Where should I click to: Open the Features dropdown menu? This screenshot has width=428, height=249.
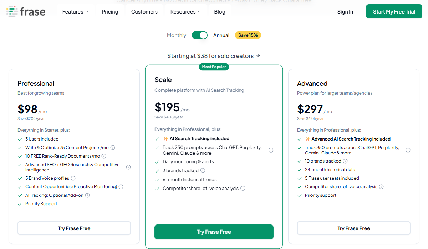coord(75,11)
